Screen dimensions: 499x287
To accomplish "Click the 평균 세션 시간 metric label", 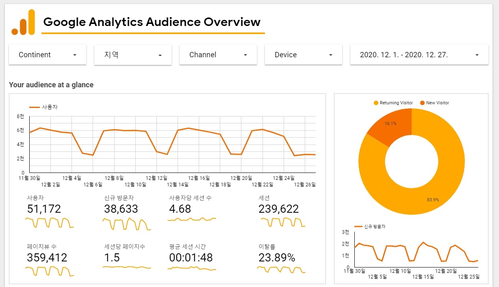I will (x=187, y=246).
